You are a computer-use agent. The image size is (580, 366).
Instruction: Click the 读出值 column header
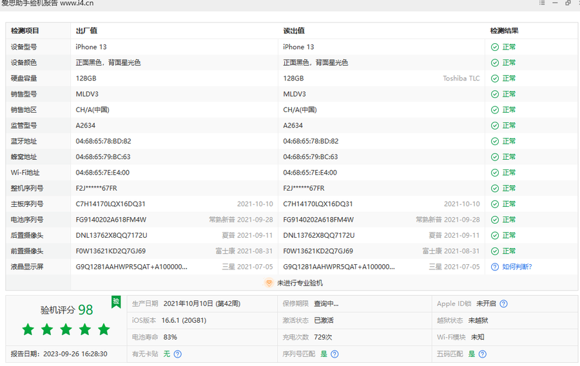(294, 31)
